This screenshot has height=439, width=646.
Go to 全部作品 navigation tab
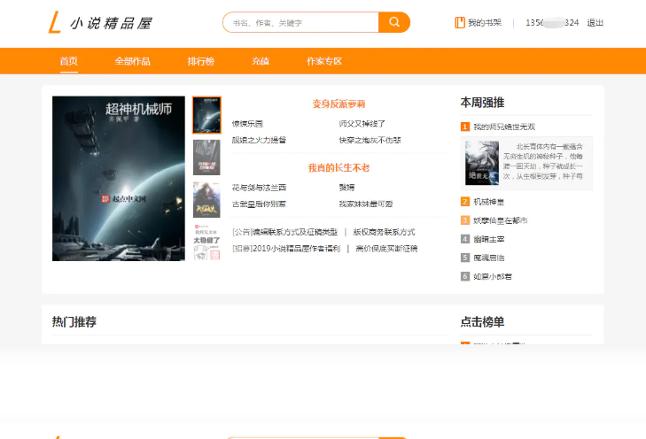tap(132, 61)
